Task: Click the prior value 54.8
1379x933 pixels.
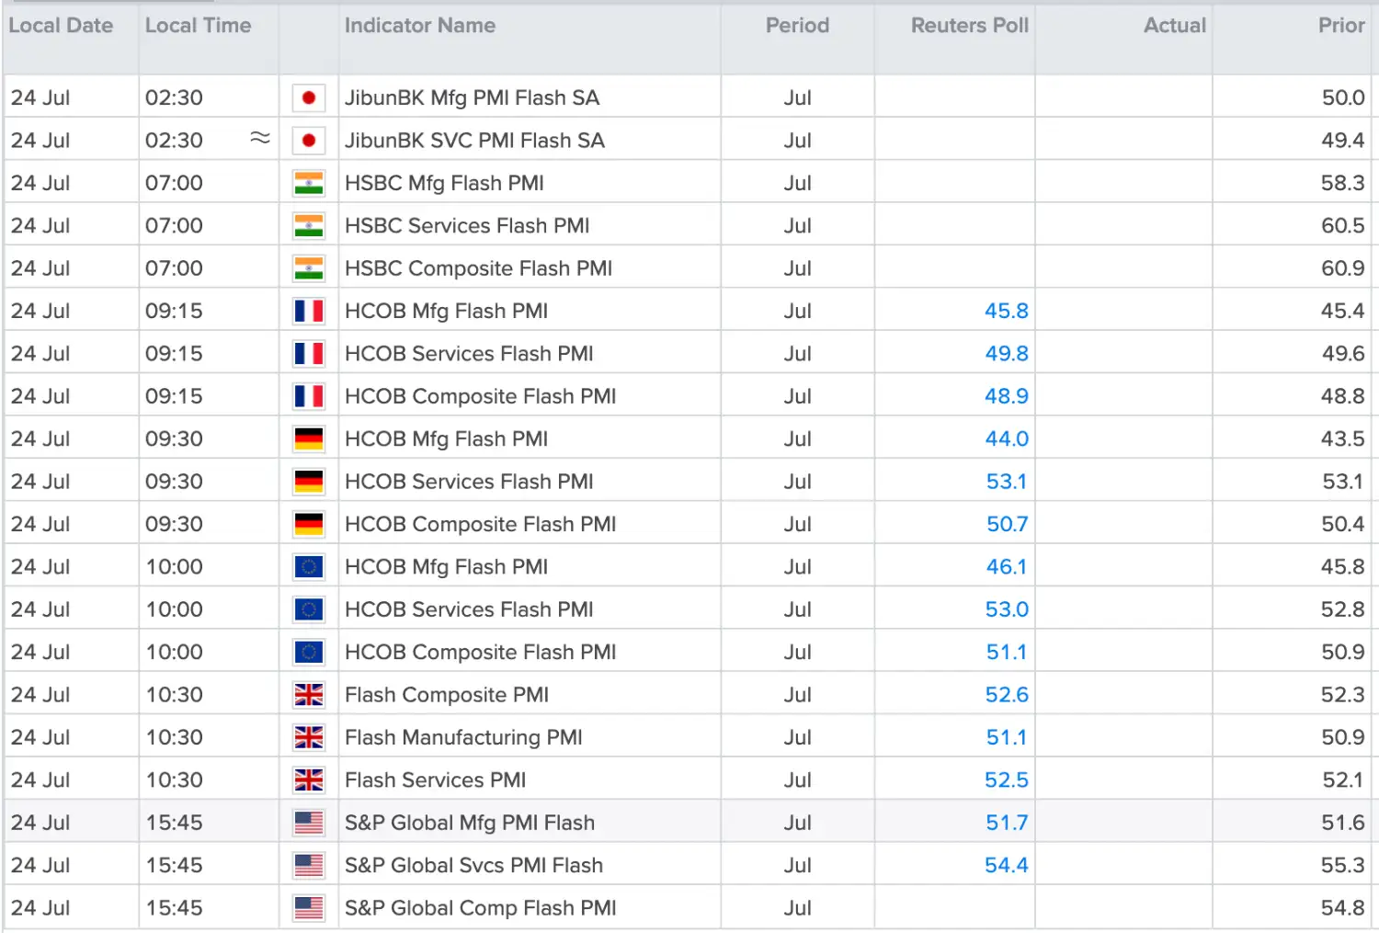Action: pyautogui.click(x=1342, y=908)
